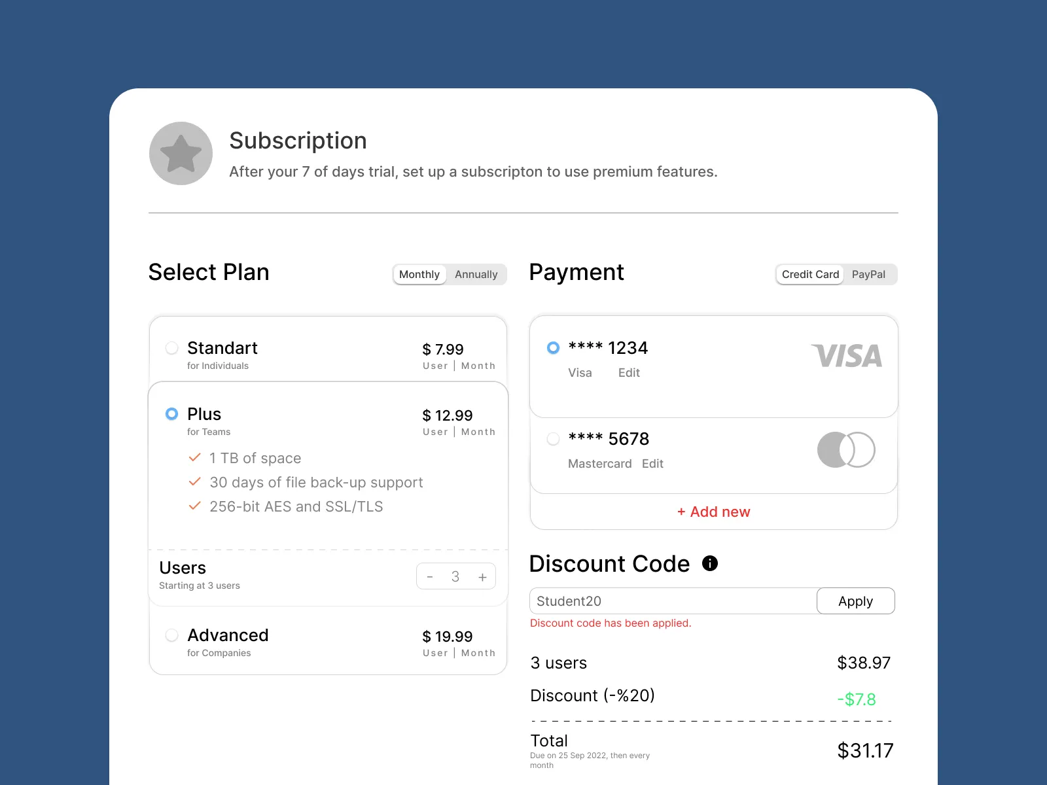This screenshot has height=785, width=1047.
Task: Choose the Advanced plan radio button
Action: pyautogui.click(x=171, y=635)
